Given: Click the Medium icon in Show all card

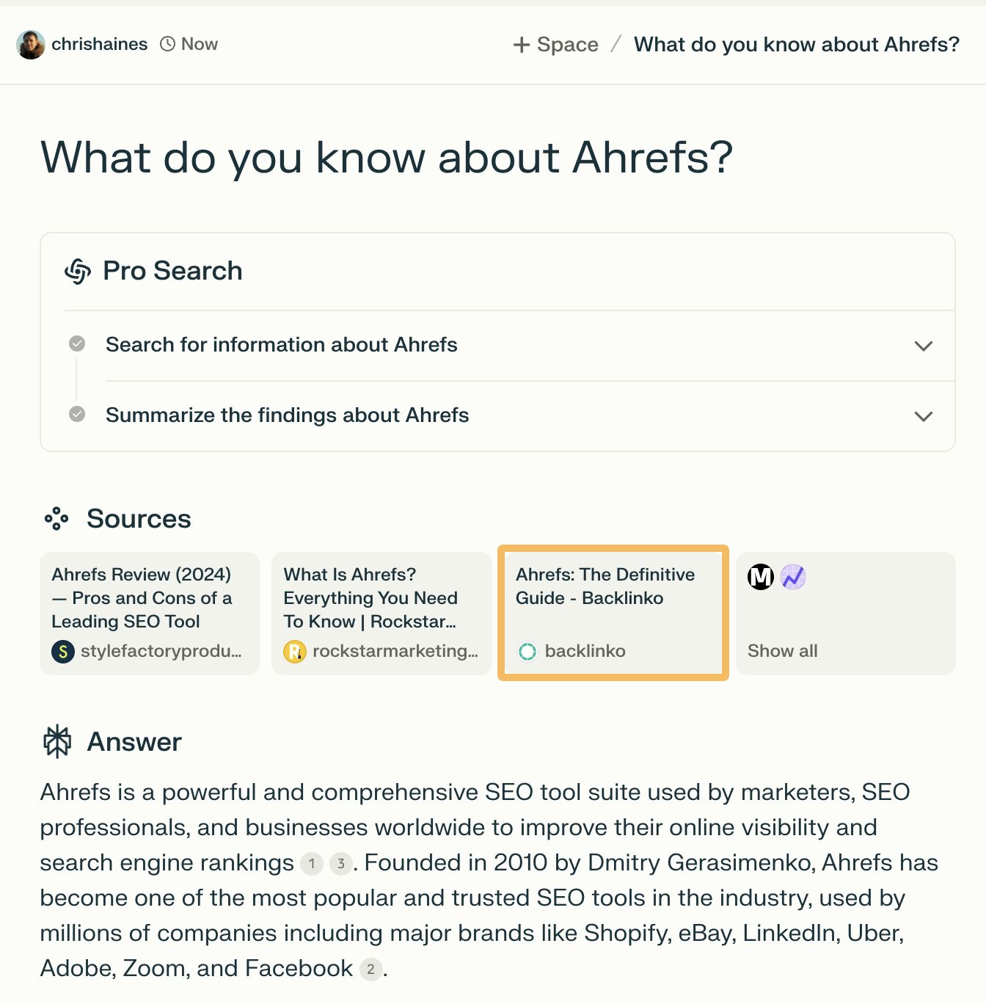Looking at the screenshot, I should (x=761, y=577).
